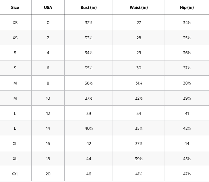Click waist measurement 35¾ cell
Image resolution: width=209 pixels, height=182 pixels.
(x=139, y=129)
